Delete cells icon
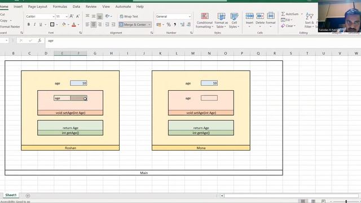Screen dimensions: 361x203 (x=260, y=16)
